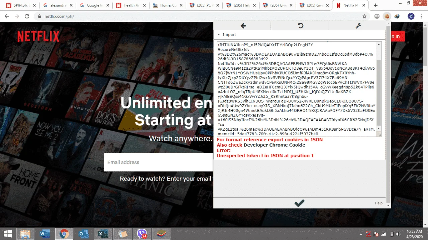Screen dimensions: 428x240
Task: Close the Netflix tab
Action: coord(364,5)
